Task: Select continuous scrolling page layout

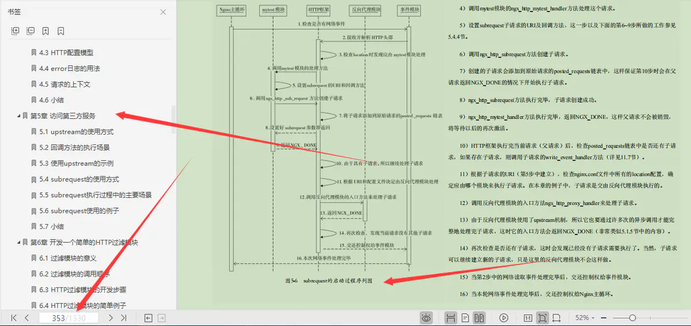Action: (451, 317)
